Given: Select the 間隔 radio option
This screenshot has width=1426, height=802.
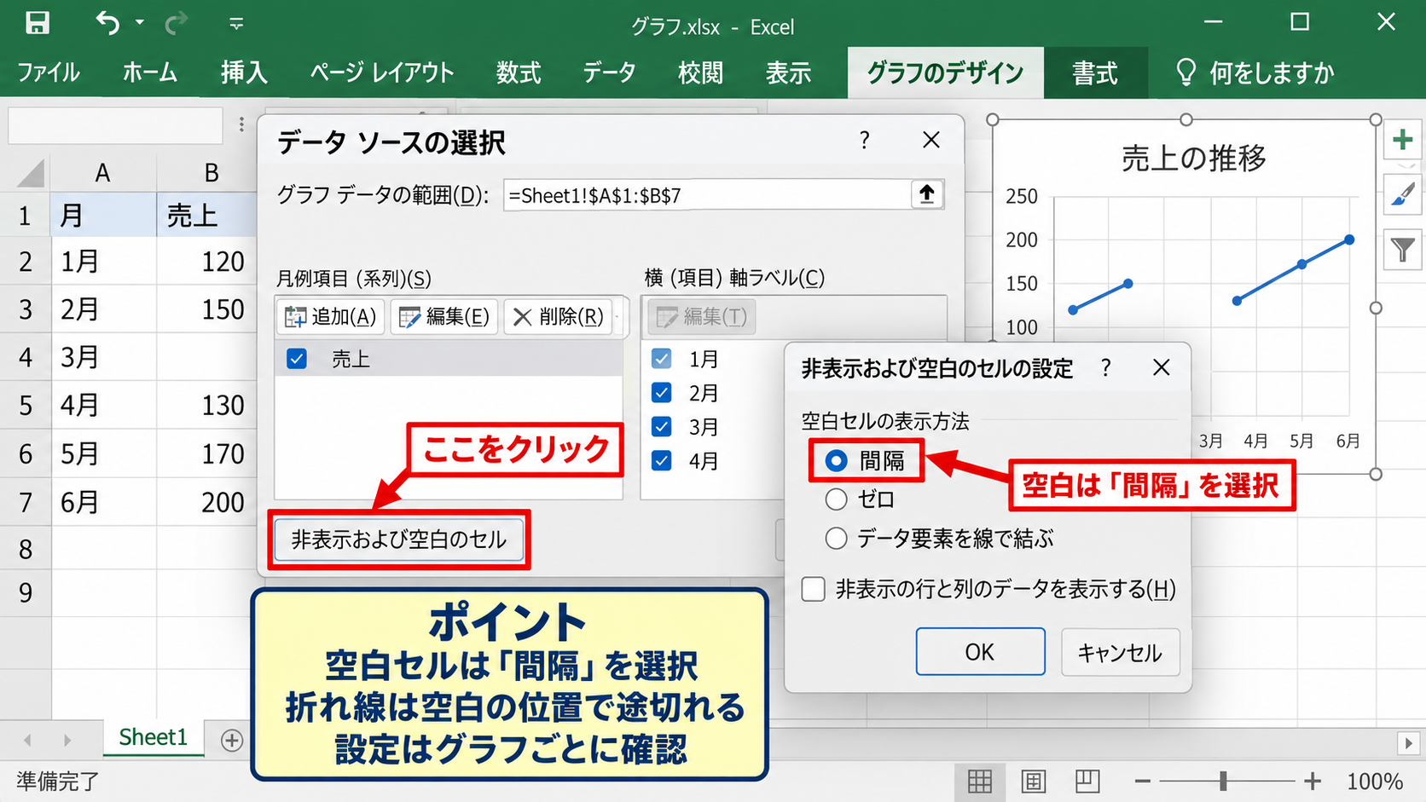Looking at the screenshot, I should (836, 461).
